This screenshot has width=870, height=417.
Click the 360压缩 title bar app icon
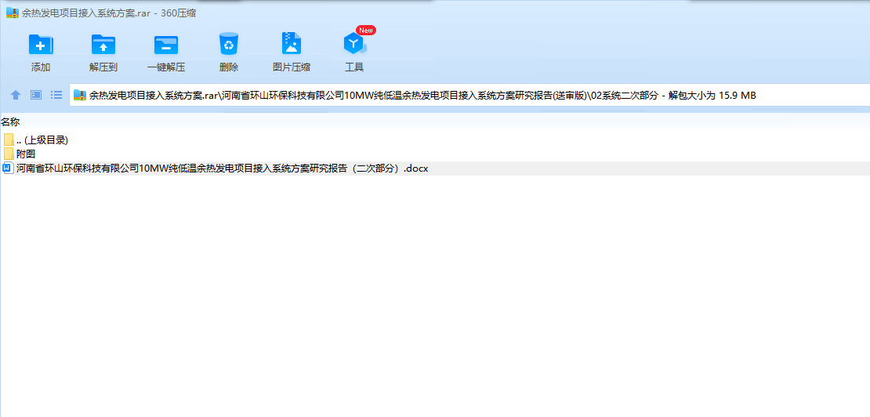[x=13, y=13]
